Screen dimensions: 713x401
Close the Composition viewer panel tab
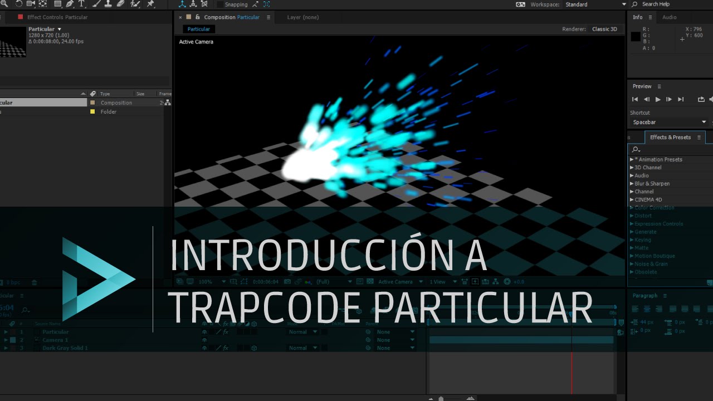pyautogui.click(x=180, y=17)
